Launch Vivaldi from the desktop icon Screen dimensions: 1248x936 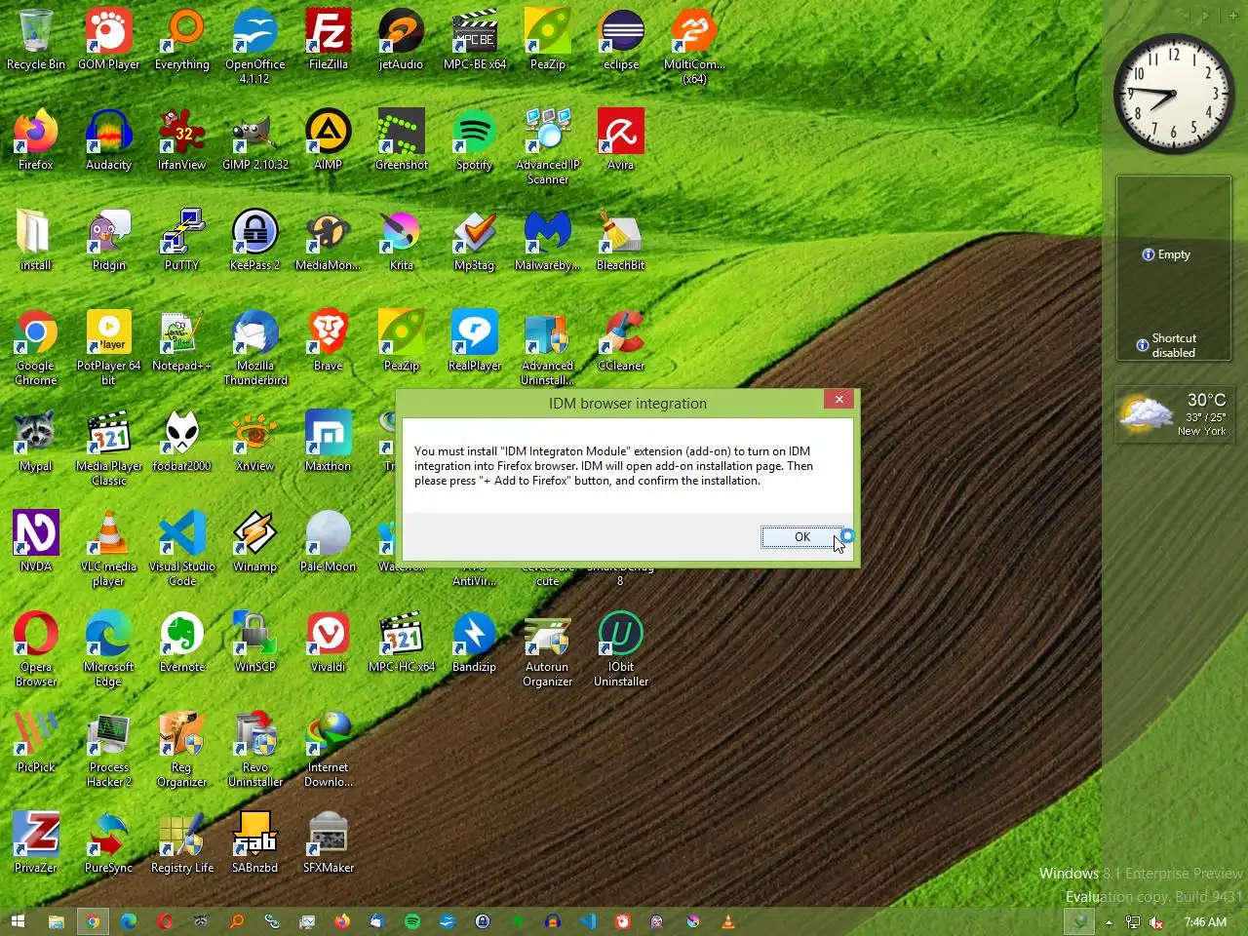(329, 643)
